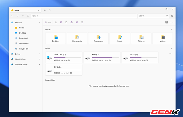Collapse the Folders widget

pos(172,29)
